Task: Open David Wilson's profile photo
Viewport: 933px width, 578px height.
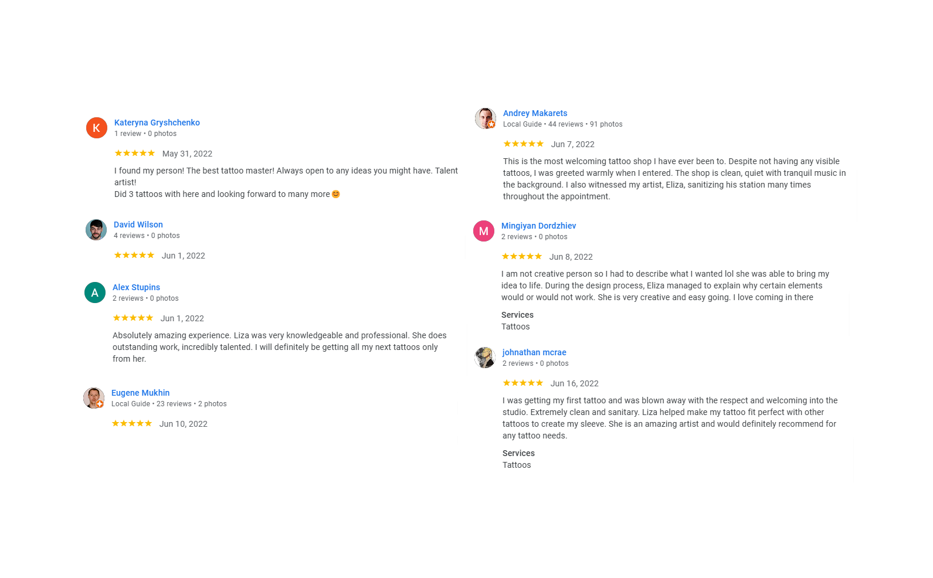Action: pyautogui.click(x=96, y=230)
